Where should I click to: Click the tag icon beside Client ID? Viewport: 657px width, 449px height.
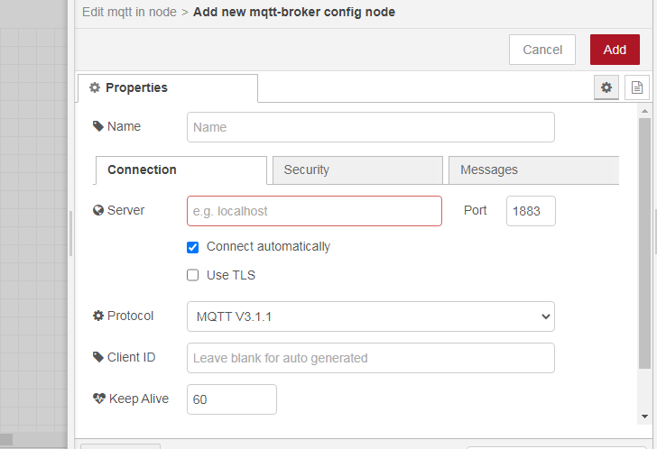tap(98, 357)
